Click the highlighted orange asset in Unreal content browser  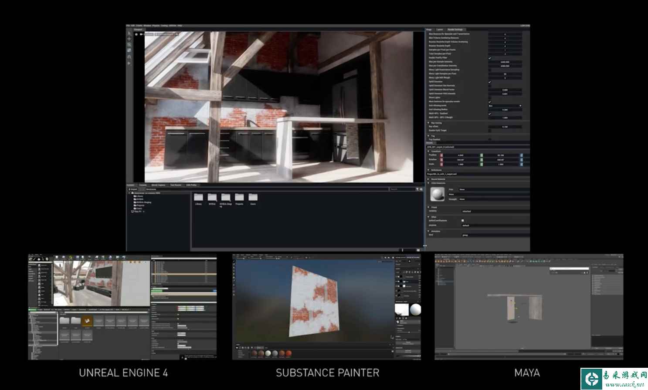(x=87, y=321)
